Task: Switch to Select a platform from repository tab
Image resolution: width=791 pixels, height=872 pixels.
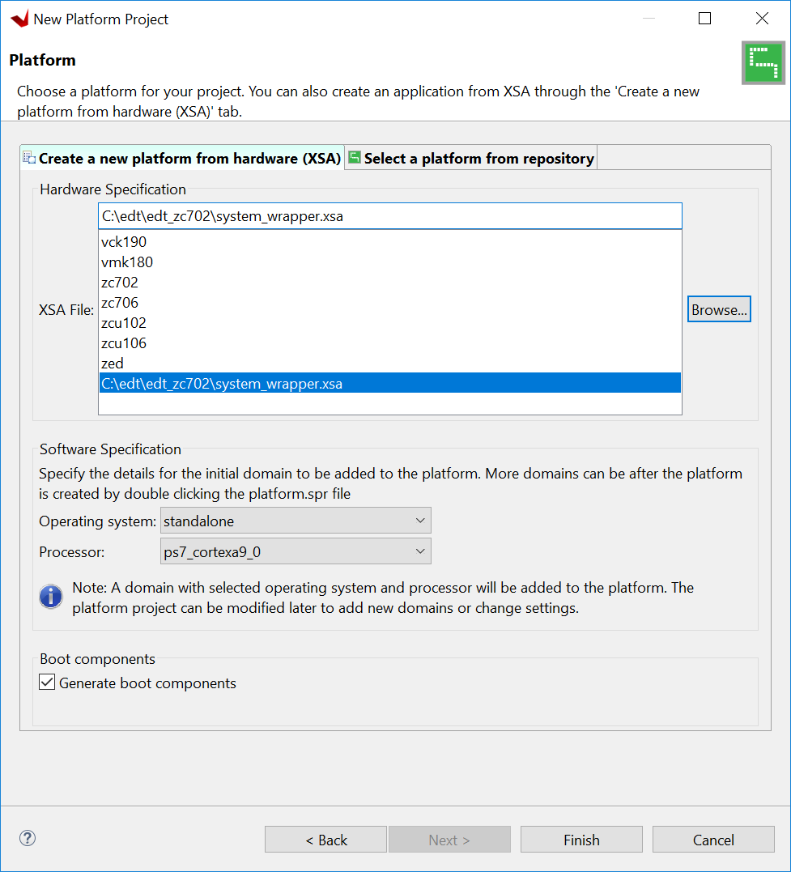Action: tap(472, 159)
